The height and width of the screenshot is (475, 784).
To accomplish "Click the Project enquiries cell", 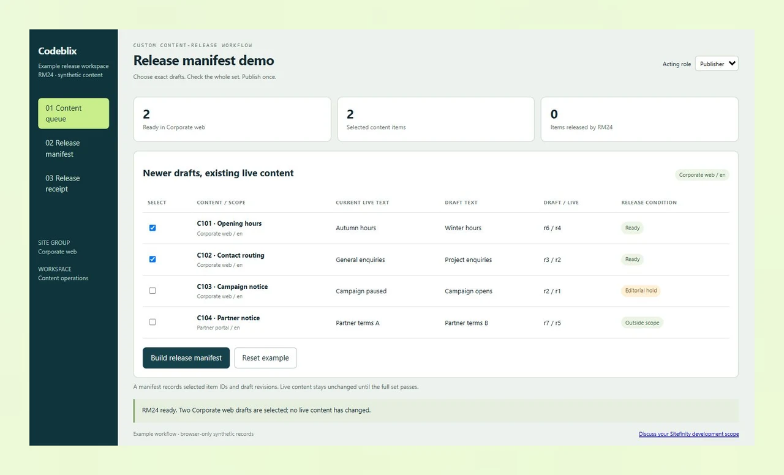I will (x=468, y=260).
